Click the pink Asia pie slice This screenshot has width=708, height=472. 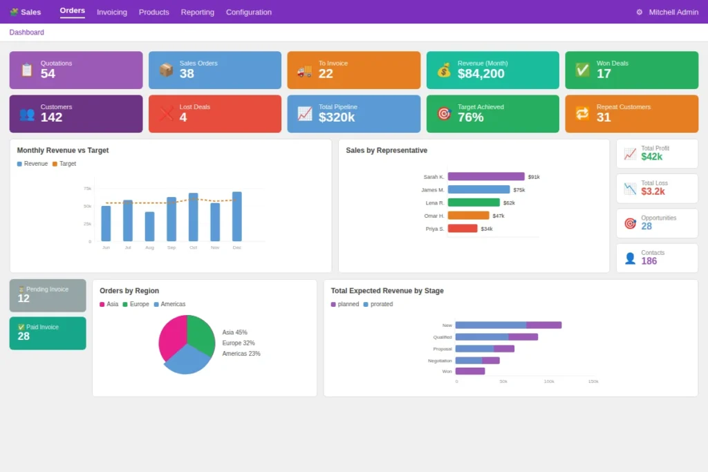point(172,338)
